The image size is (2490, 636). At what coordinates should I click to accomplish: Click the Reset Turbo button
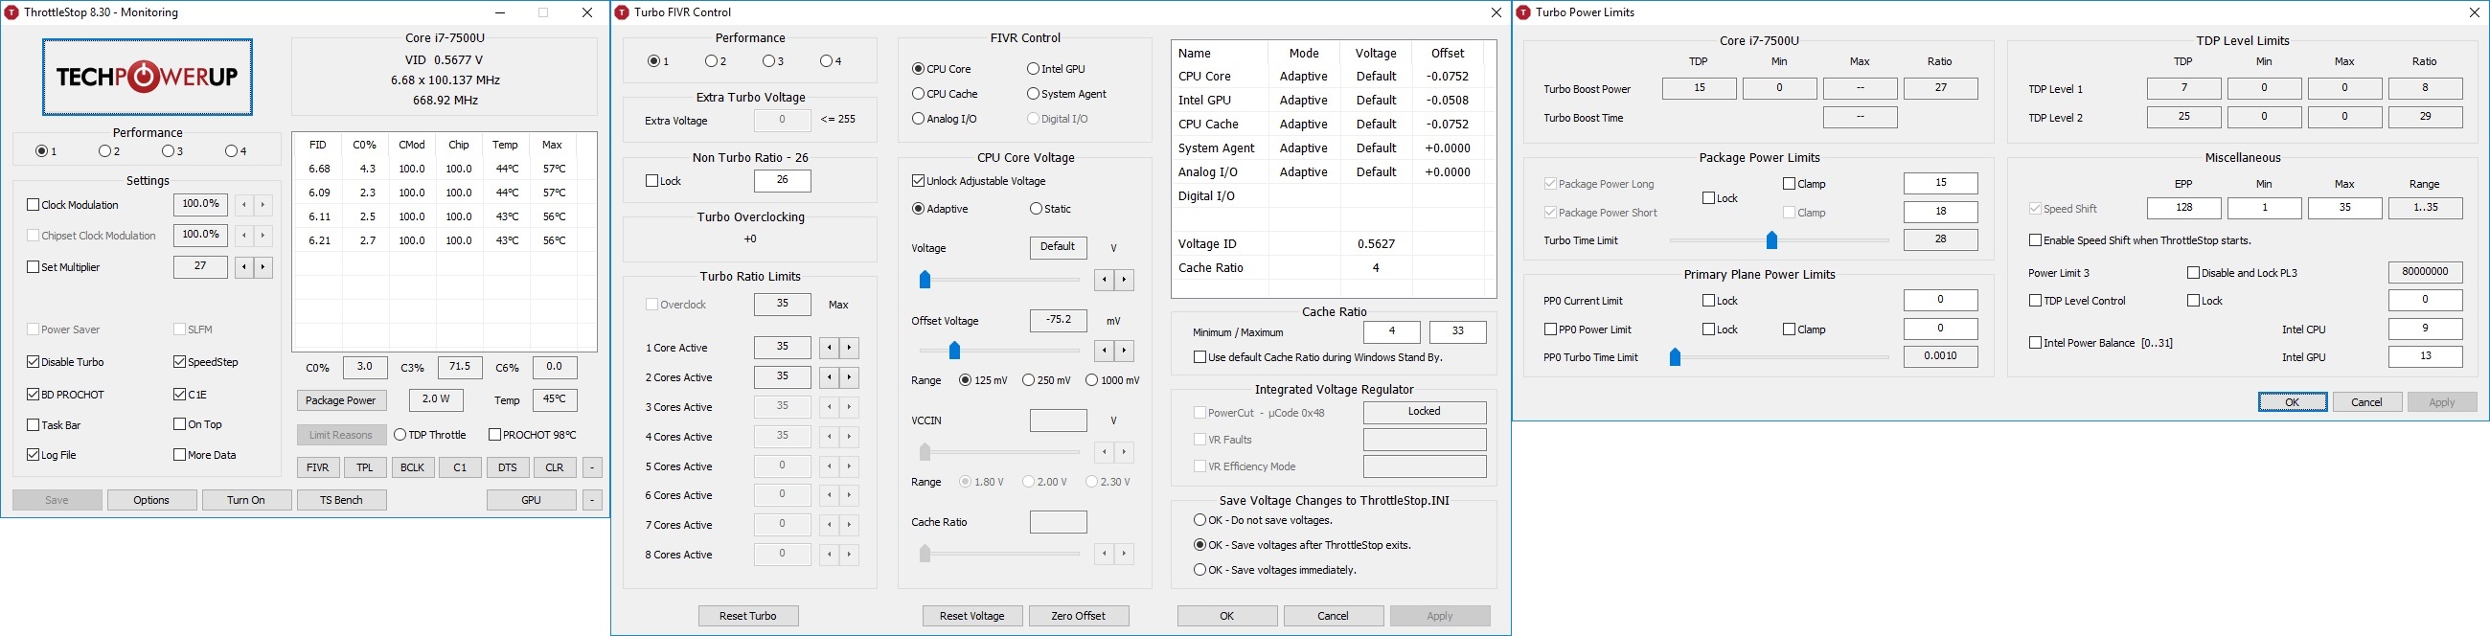pyautogui.click(x=748, y=616)
